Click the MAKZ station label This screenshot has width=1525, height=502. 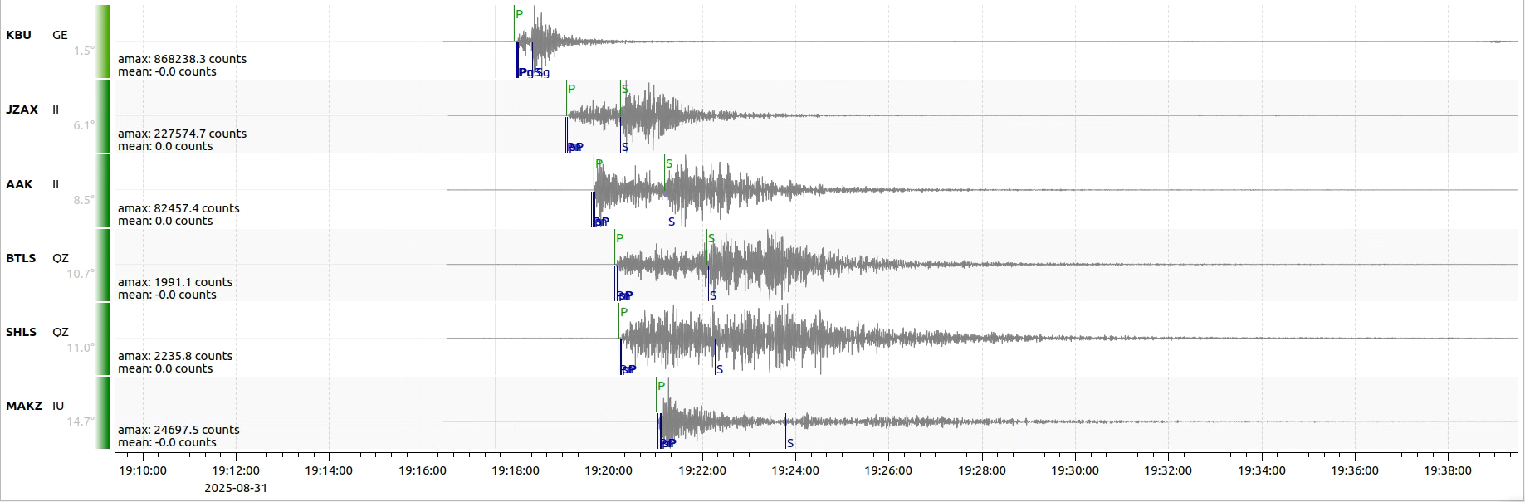click(23, 406)
